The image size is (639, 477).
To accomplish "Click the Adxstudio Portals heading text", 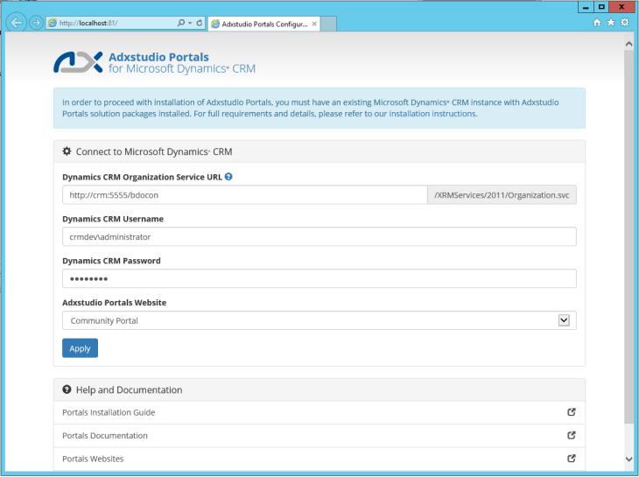I will (158, 57).
